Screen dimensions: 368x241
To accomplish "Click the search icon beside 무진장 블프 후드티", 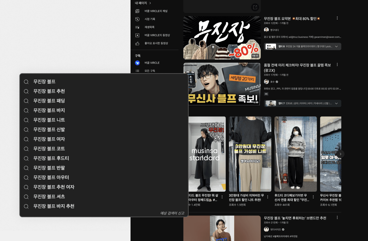I will (x=26, y=158).
